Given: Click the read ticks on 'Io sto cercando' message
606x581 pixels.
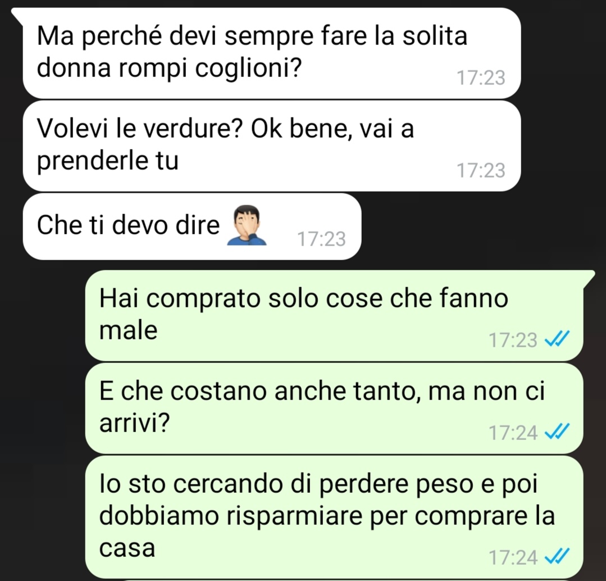Looking at the screenshot, I should (x=557, y=557).
